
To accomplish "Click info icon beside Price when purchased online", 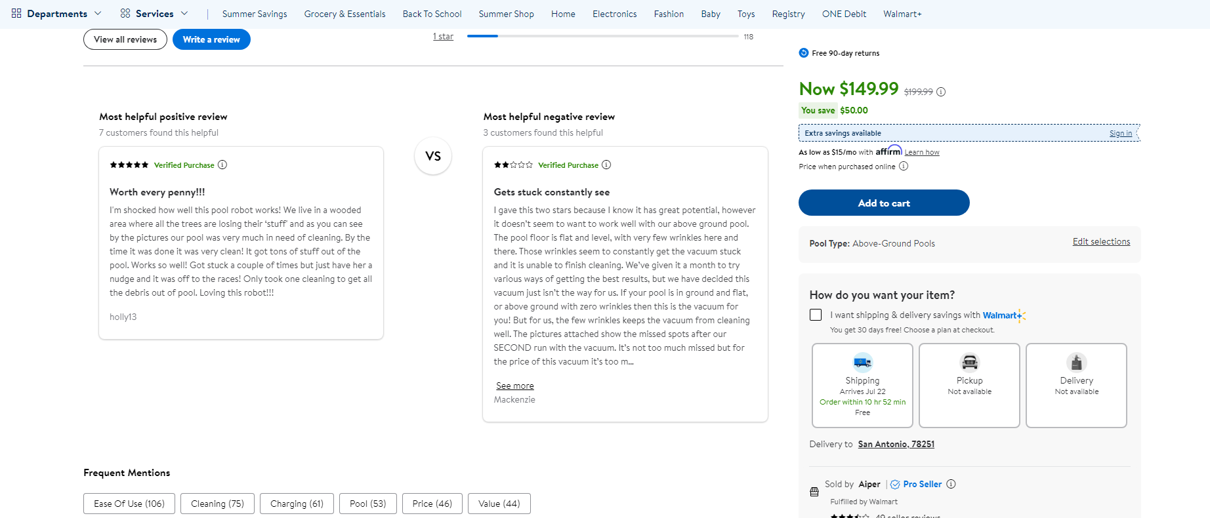I will pos(904,166).
